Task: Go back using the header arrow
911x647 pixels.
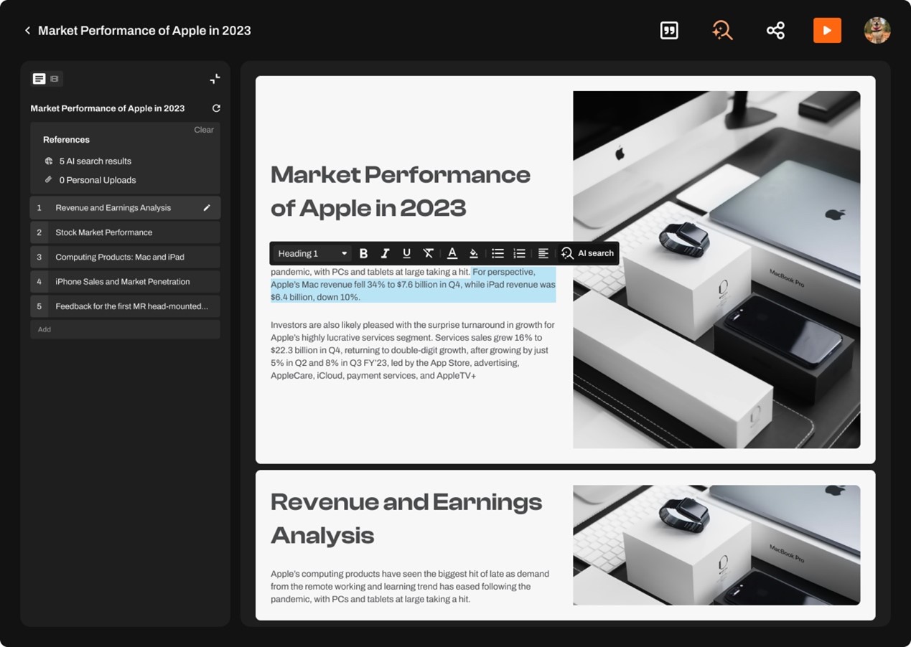Action: (27, 31)
